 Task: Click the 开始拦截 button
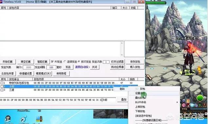(8, 62)
